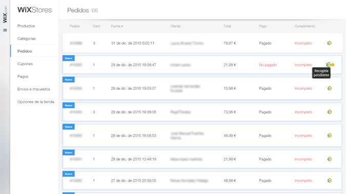The height and width of the screenshot is (194, 346).
Task: Open Opciones de la tienda
Action: pyautogui.click(x=36, y=102)
